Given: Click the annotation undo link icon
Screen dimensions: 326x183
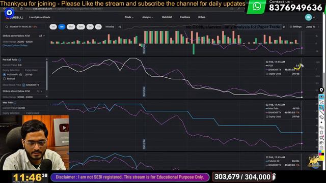Looking at the screenshot, I should [x=321, y=128].
